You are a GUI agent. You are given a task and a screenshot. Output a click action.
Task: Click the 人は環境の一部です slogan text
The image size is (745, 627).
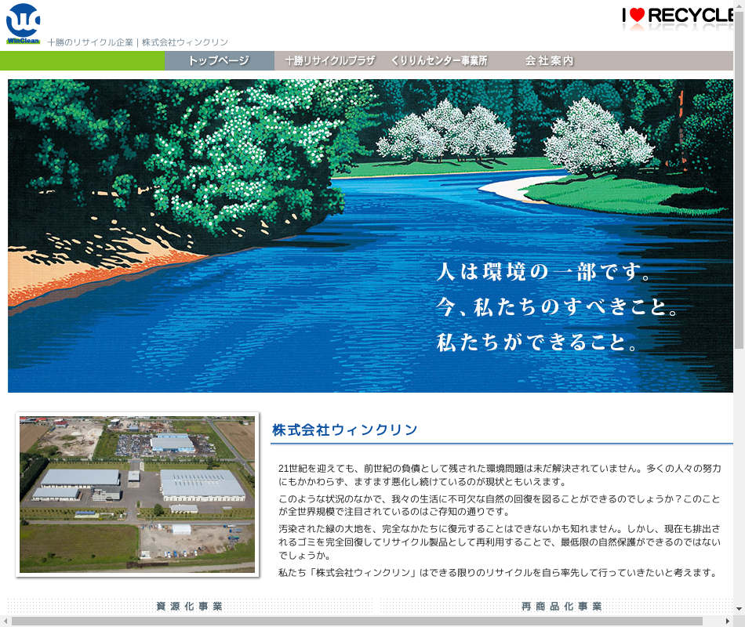[544, 273]
